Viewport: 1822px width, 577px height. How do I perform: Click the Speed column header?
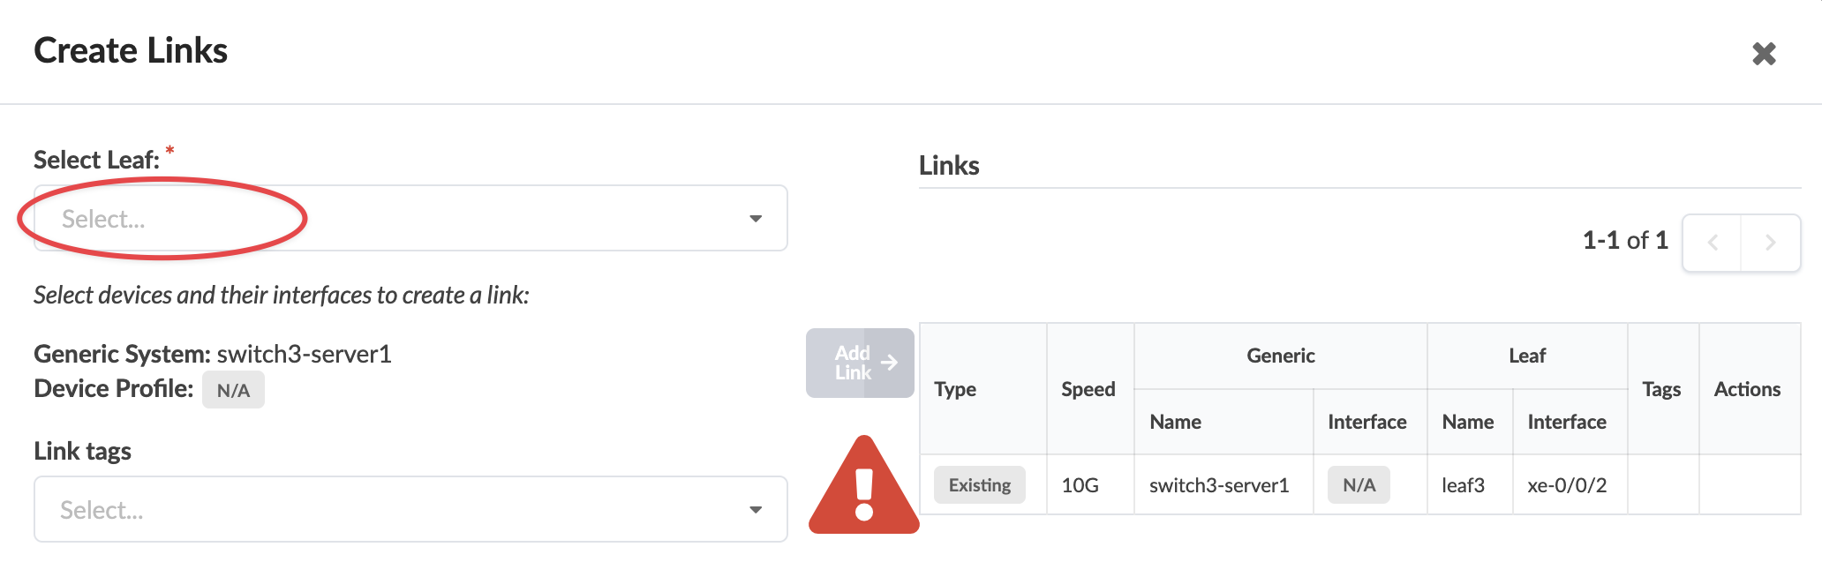1088,389
